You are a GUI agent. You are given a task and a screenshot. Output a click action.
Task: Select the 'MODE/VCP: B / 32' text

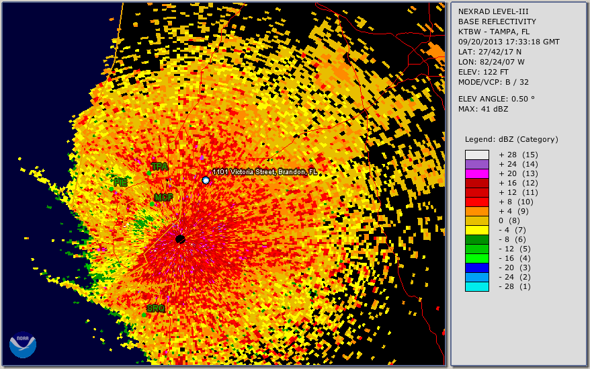tap(493, 82)
